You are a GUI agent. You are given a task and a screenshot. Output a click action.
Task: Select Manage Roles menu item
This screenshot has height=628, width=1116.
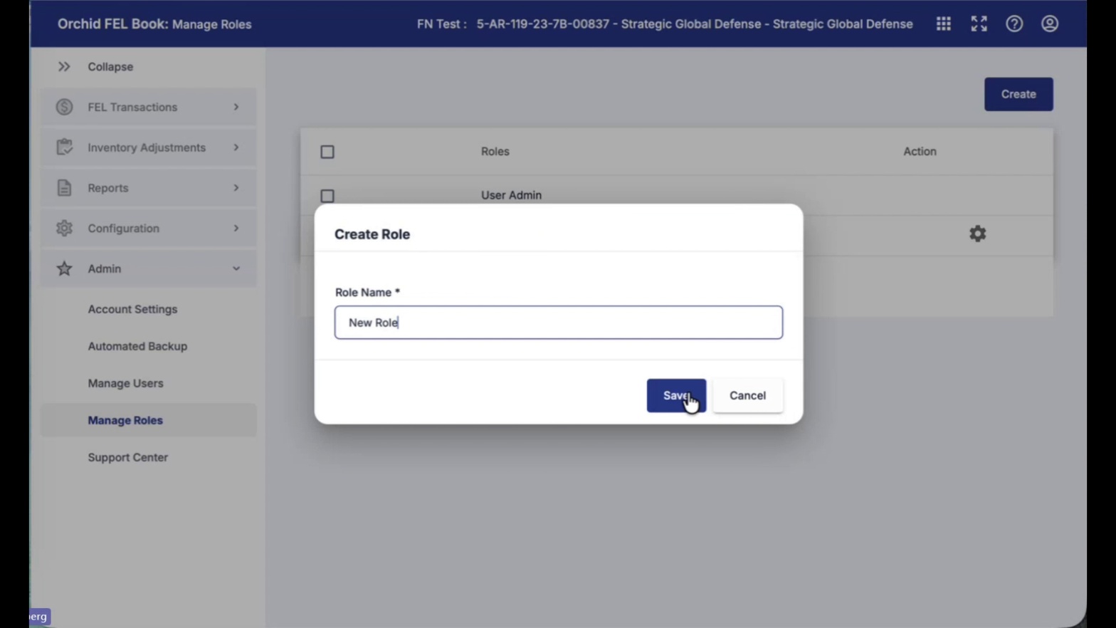148,420
